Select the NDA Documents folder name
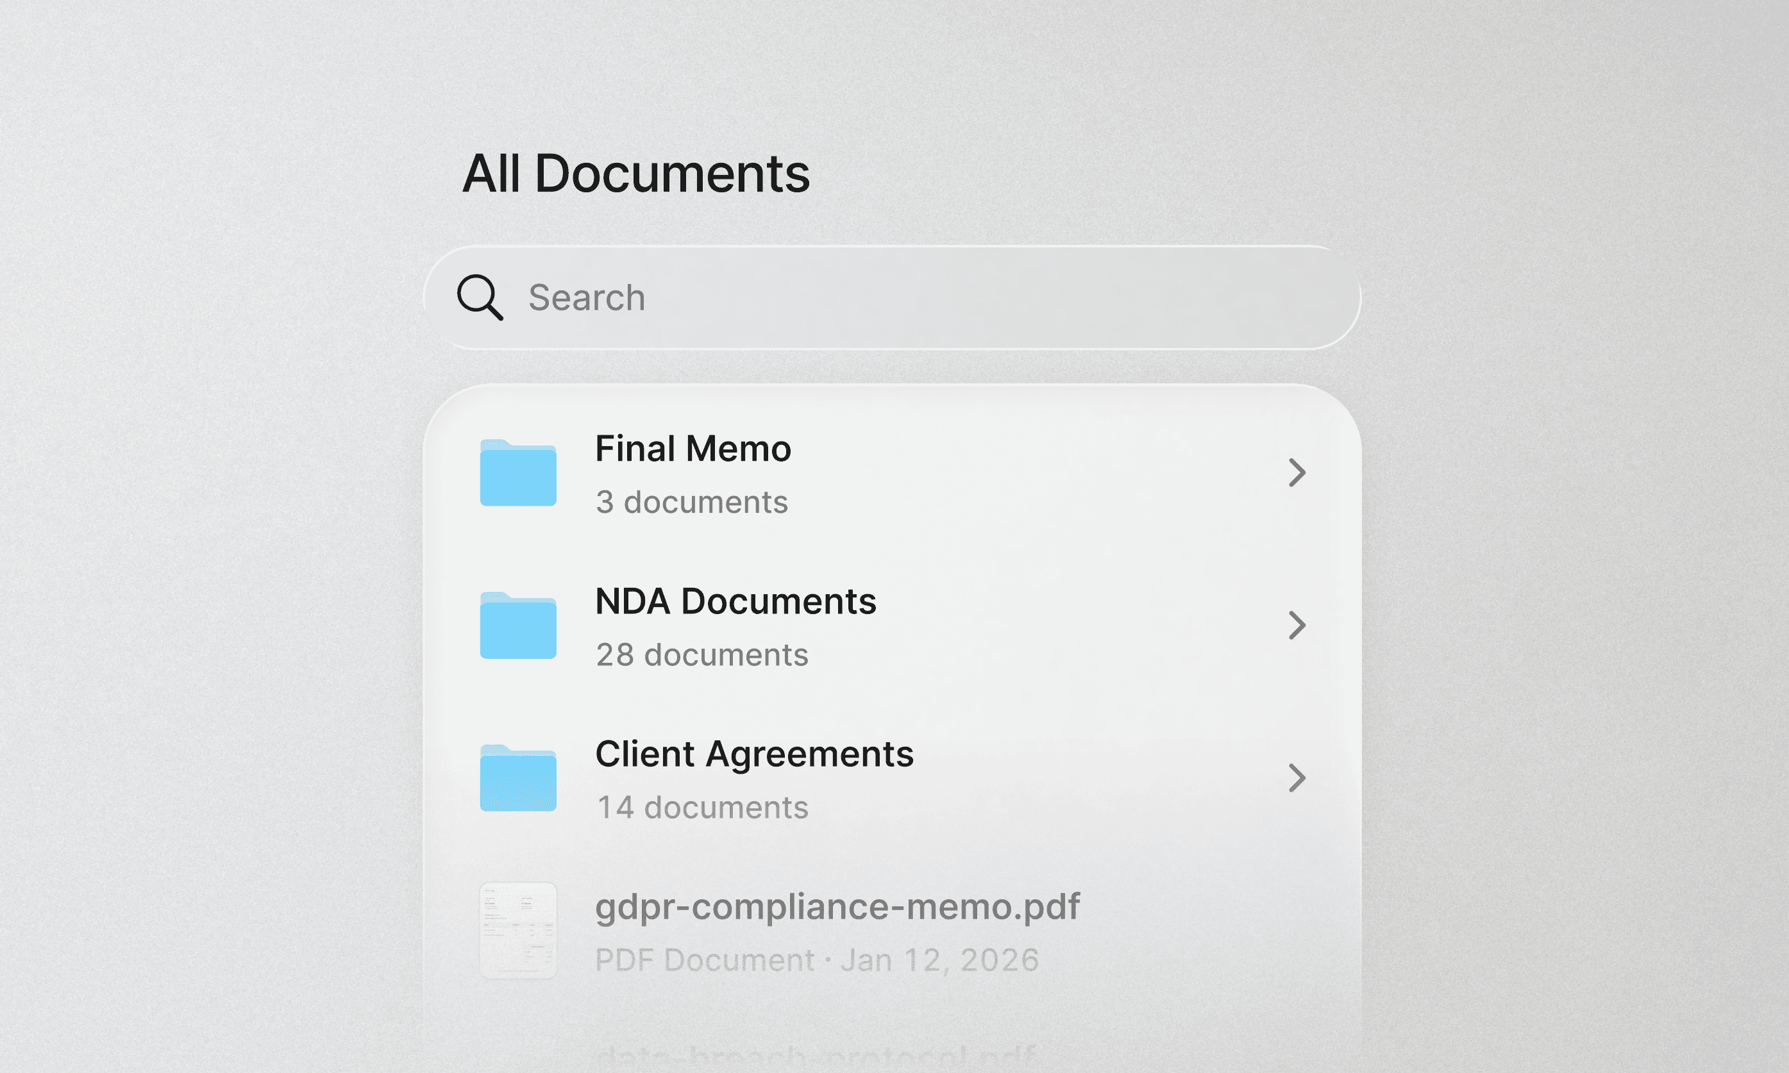The width and height of the screenshot is (1789, 1073). coord(735,601)
